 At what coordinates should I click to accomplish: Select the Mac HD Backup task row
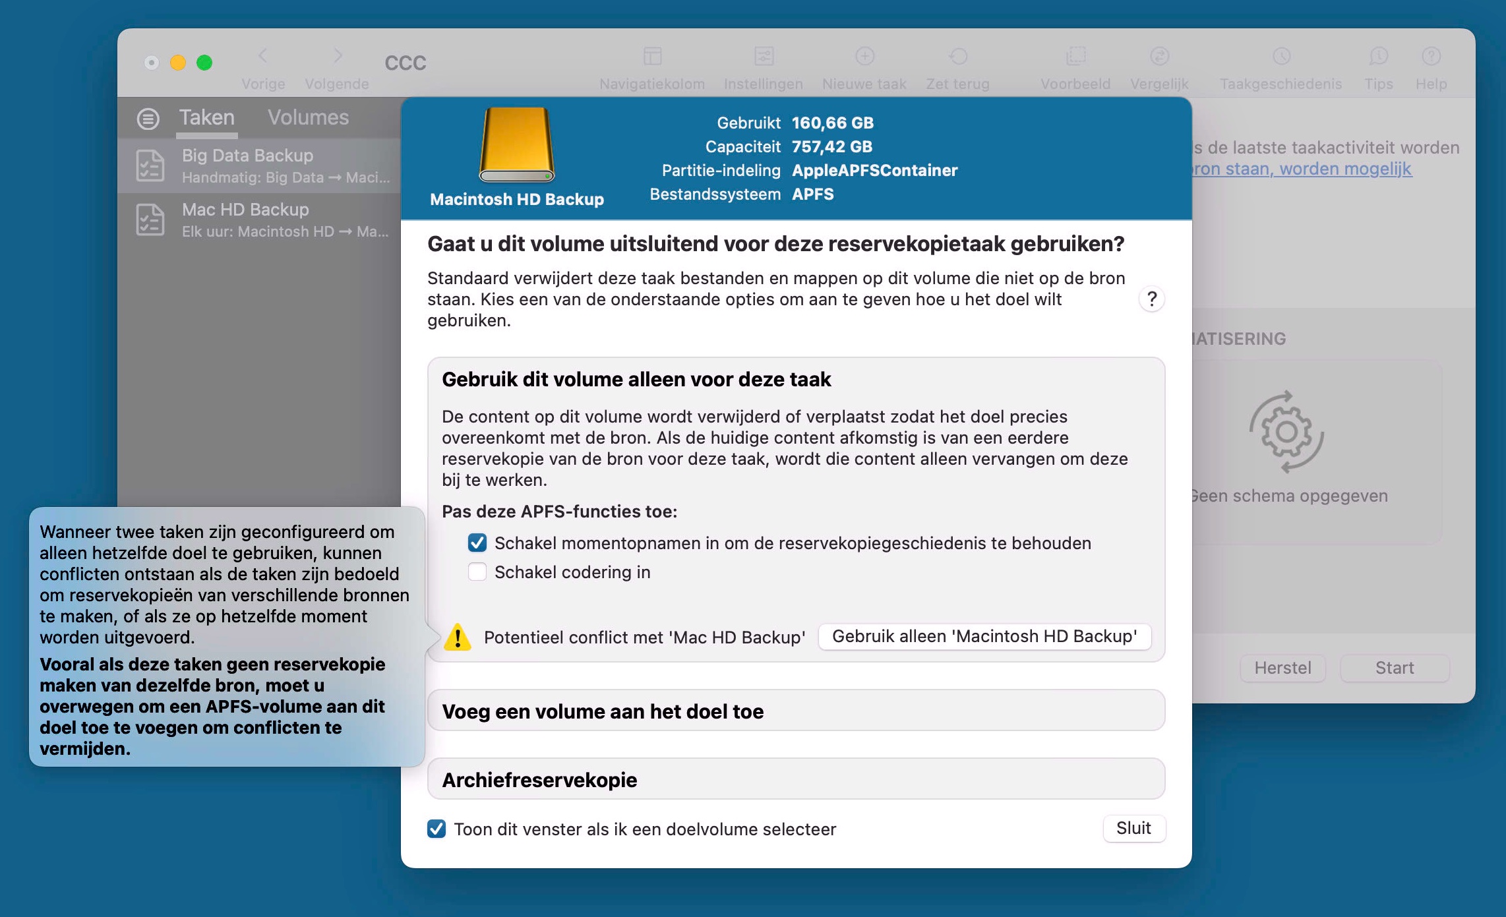pyautogui.click(x=259, y=220)
